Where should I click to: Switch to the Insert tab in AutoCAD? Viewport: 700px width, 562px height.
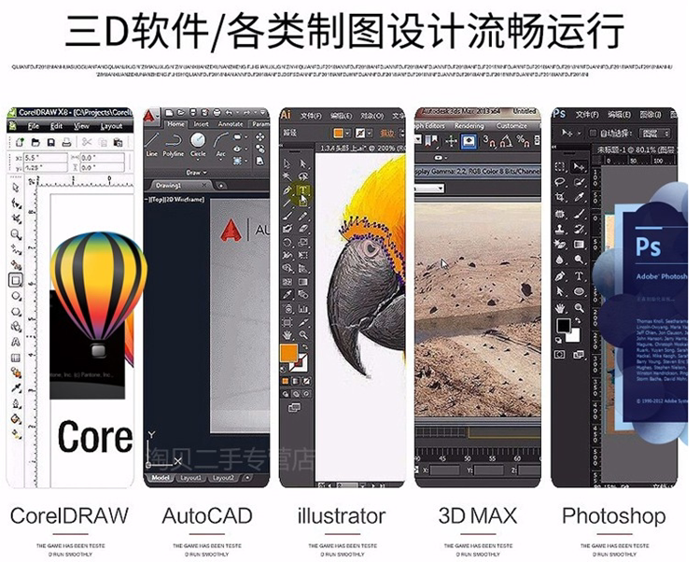[x=201, y=124]
